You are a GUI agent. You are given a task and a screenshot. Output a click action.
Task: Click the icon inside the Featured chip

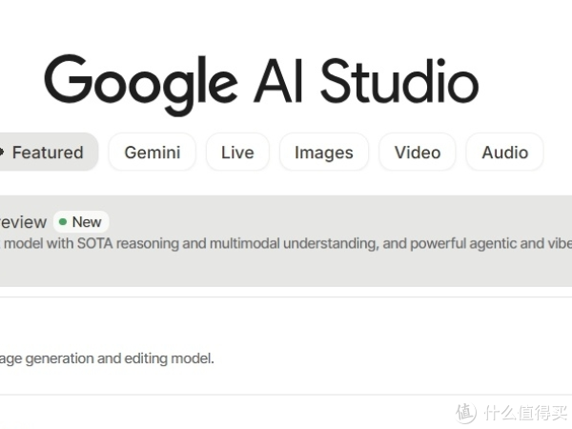coord(2,153)
